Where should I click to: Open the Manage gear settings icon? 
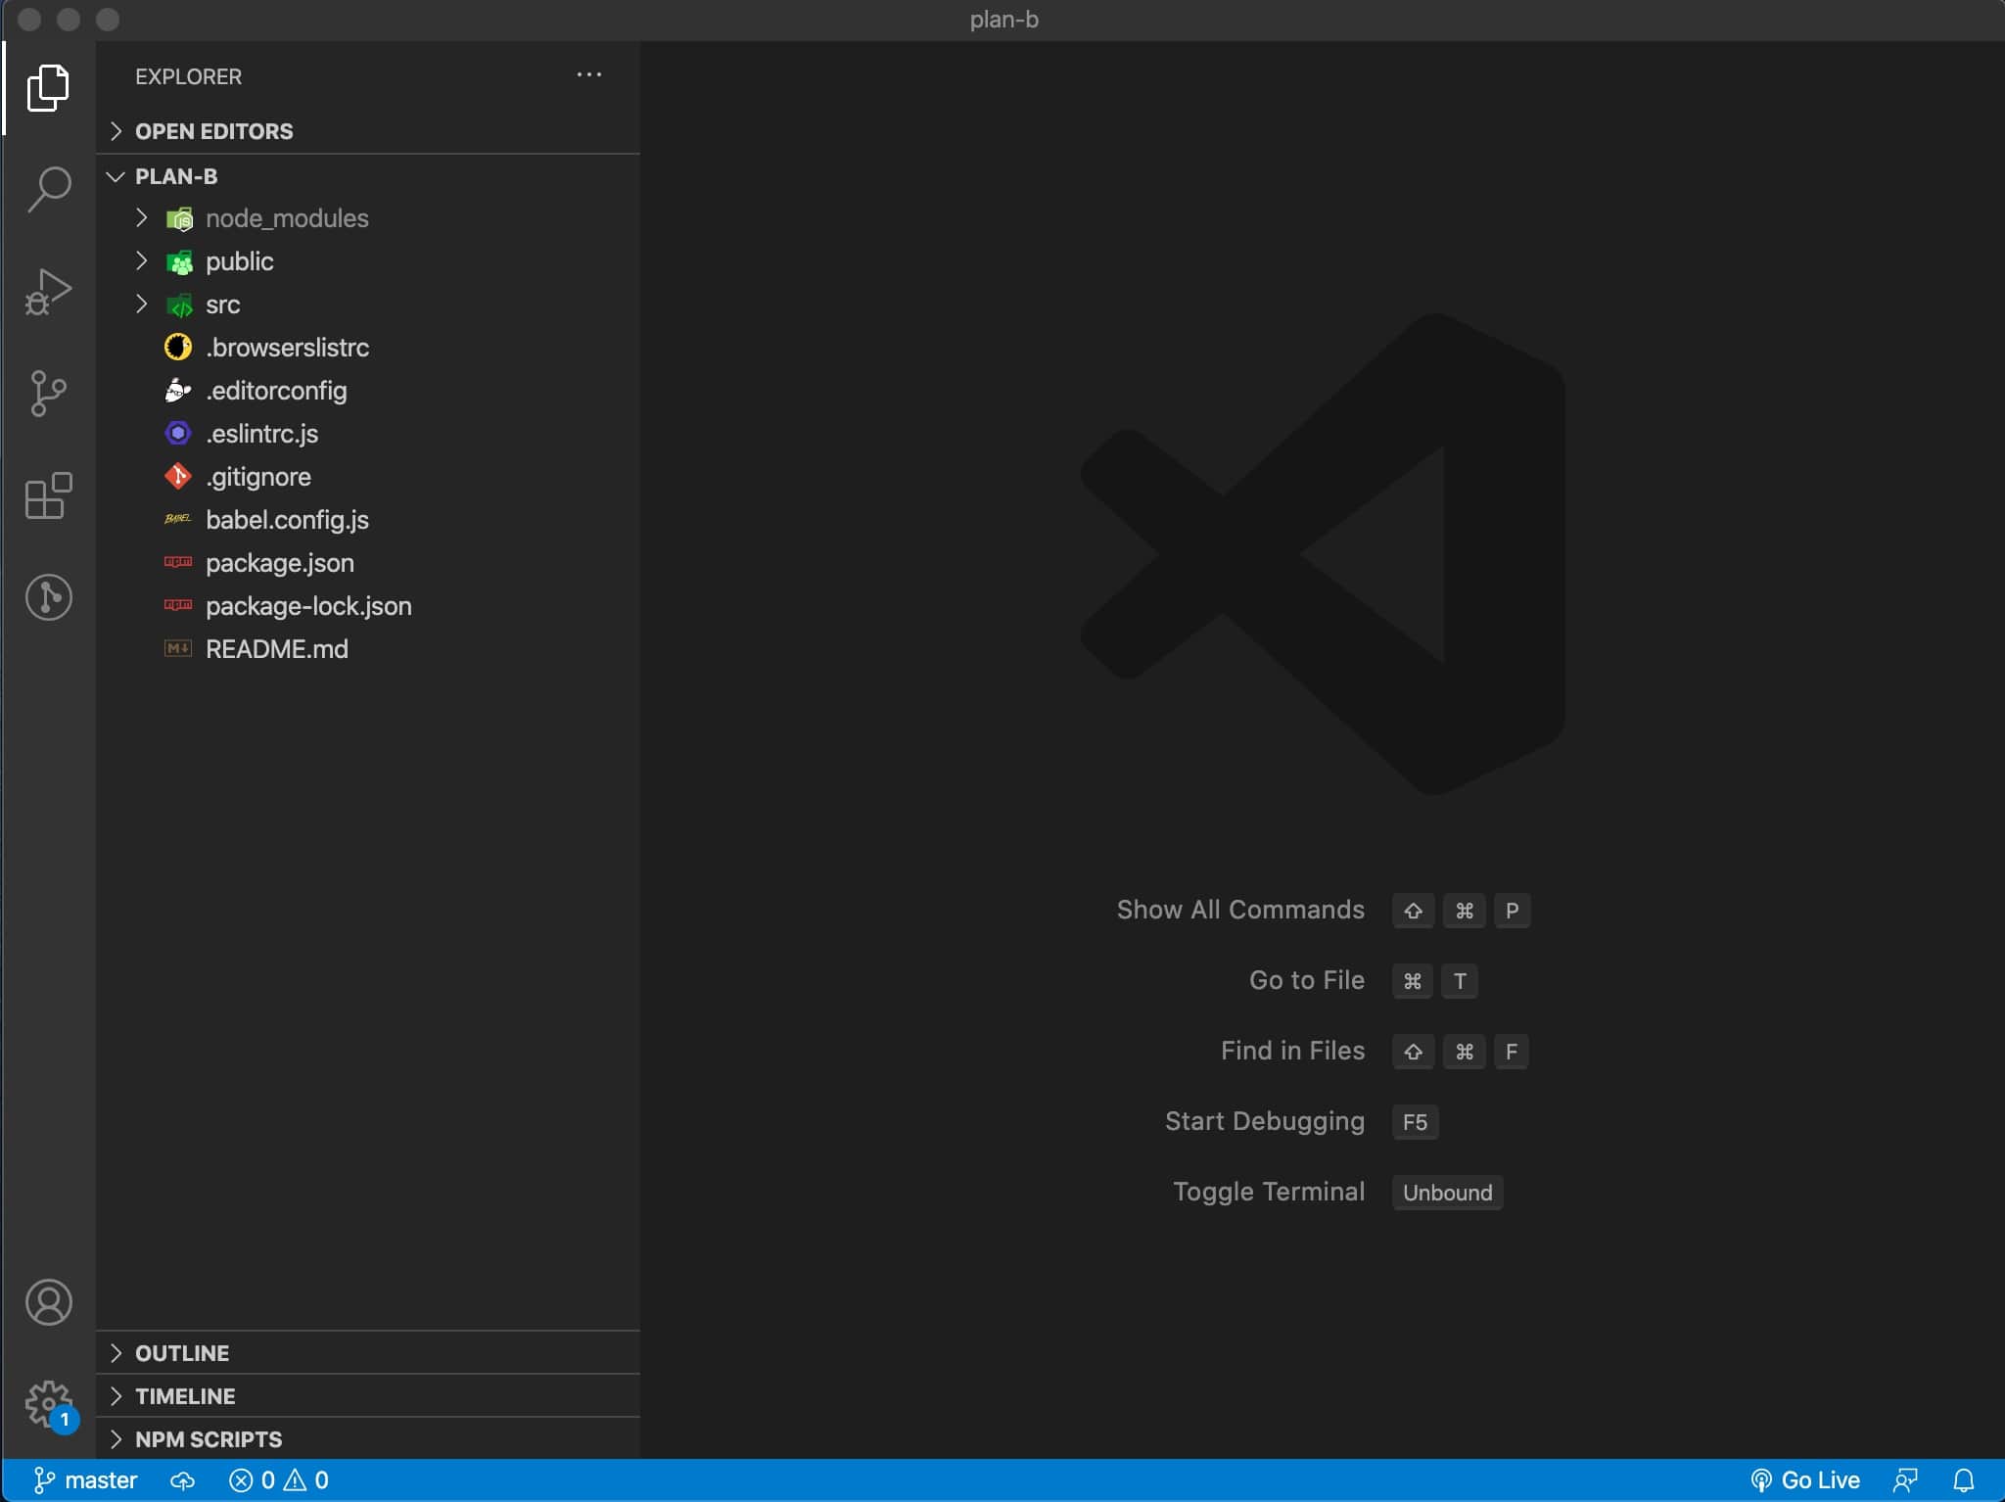point(49,1404)
